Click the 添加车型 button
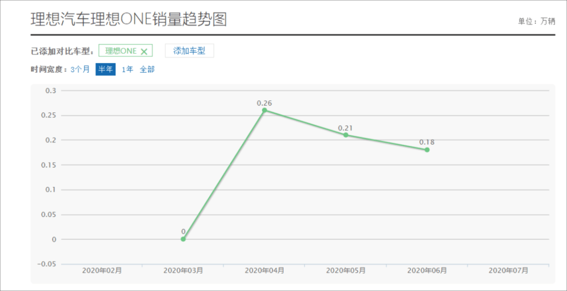Viewport: 567px width, 291px height. [x=190, y=50]
